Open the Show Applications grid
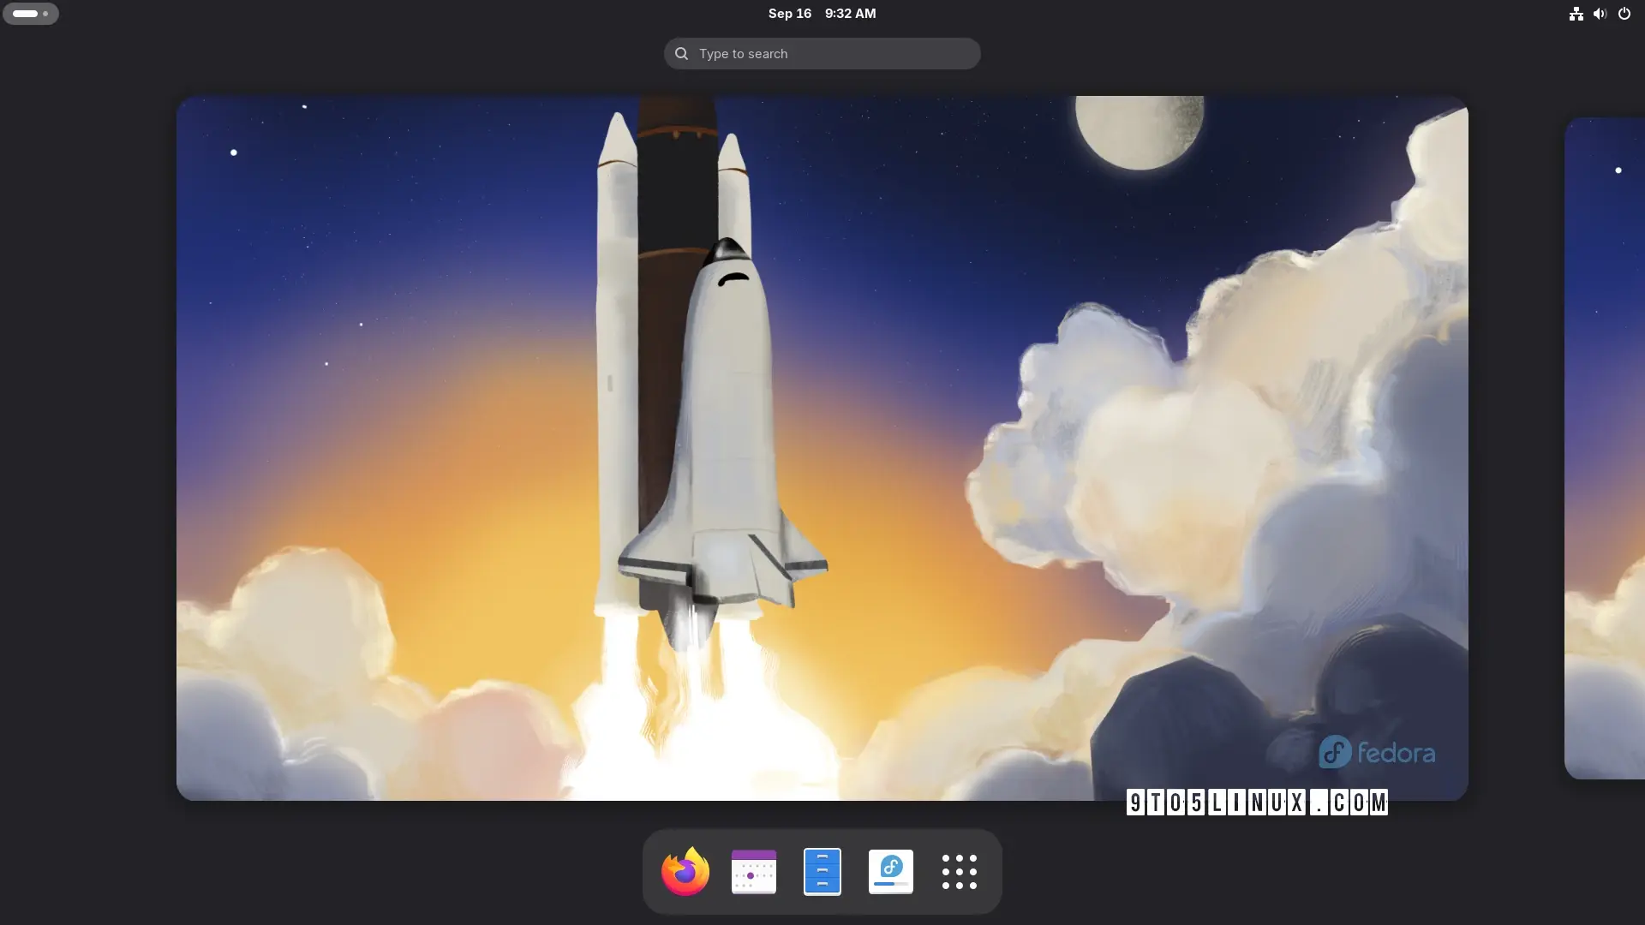Image resolution: width=1645 pixels, height=925 pixels. pos(960,872)
